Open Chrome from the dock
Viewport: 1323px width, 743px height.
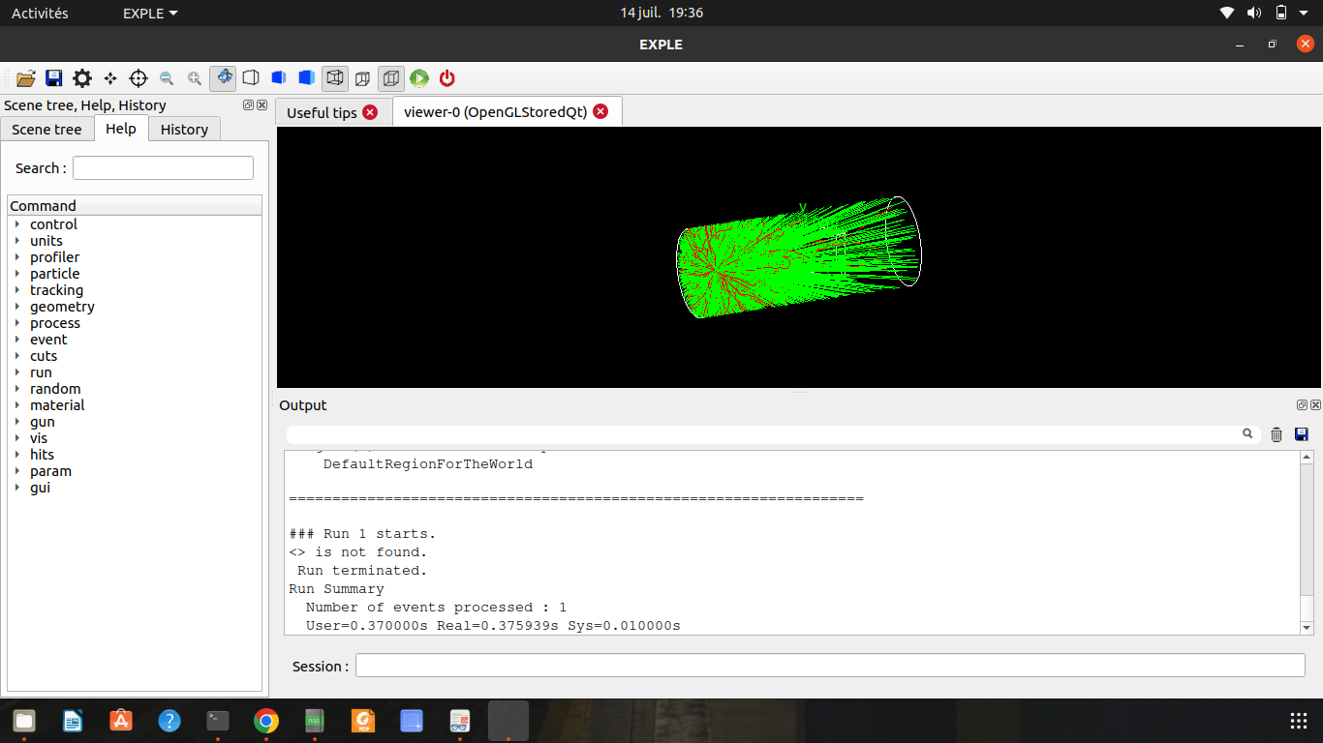click(x=266, y=721)
